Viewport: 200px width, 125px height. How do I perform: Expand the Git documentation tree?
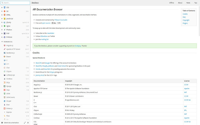tap(2, 11)
